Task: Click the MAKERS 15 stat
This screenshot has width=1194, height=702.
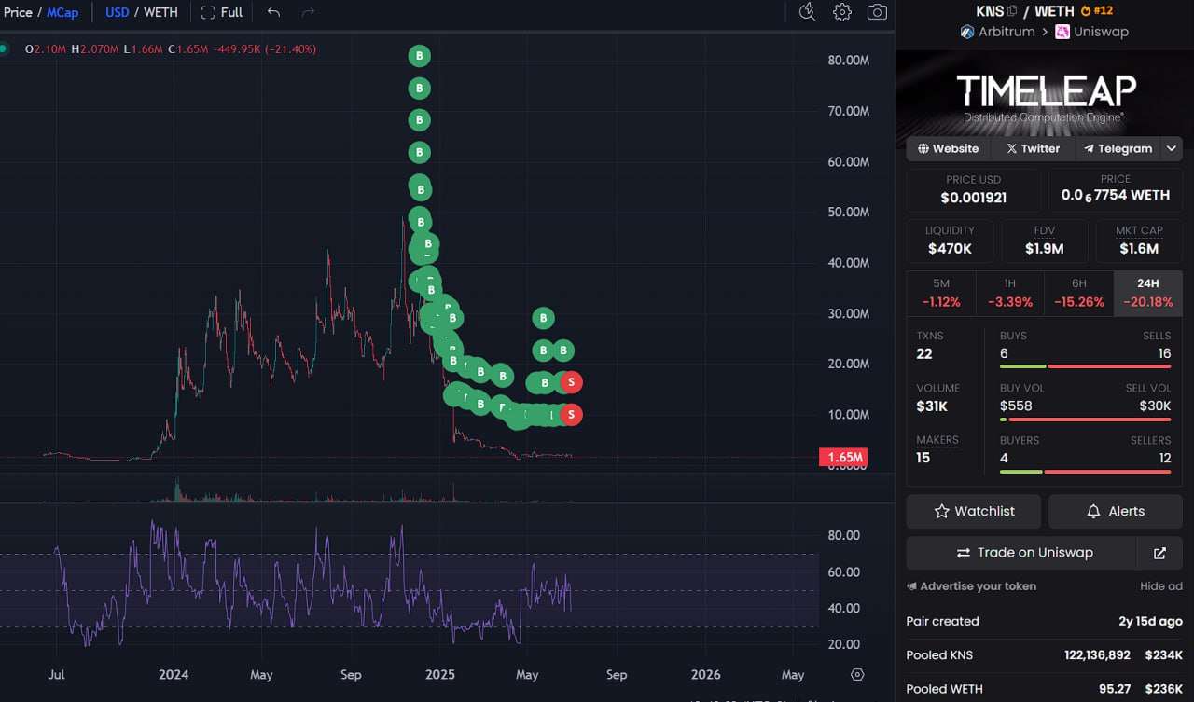Action: [x=938, y=449]
